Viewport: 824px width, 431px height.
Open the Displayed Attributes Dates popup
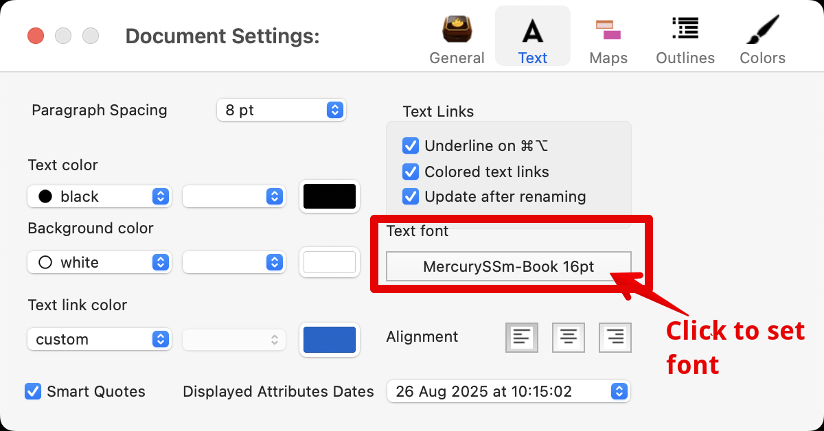pyautogui.click(x=508, y=391)
